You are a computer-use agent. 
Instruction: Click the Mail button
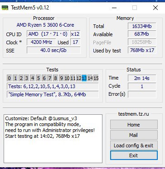click(134, 135)
